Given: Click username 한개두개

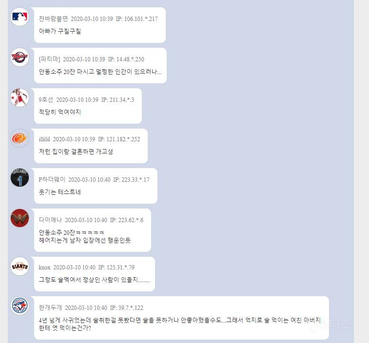Looking at the screenshot, I should tap(50, 308).
